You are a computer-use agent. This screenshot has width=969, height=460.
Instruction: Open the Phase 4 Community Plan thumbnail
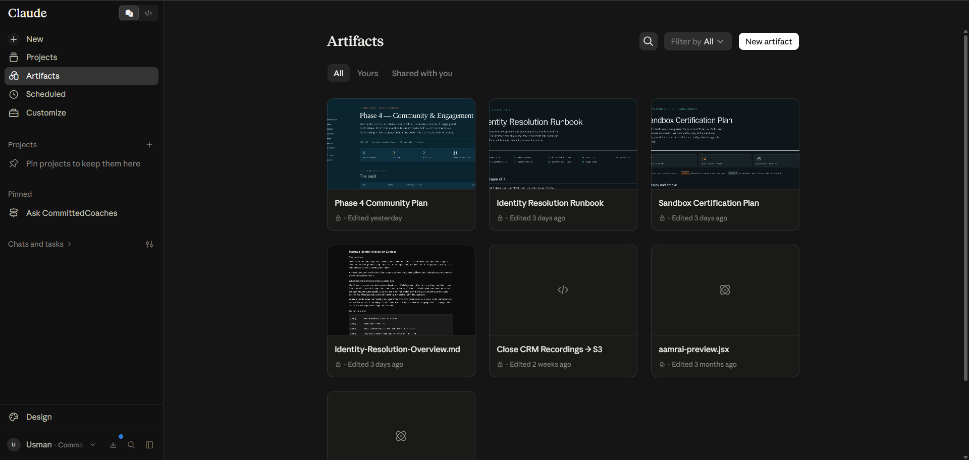[401, 144]
